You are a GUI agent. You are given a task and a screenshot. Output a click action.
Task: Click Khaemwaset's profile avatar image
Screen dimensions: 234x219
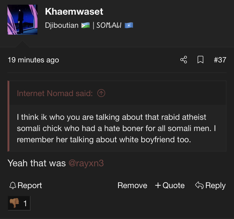pos(22,19)
